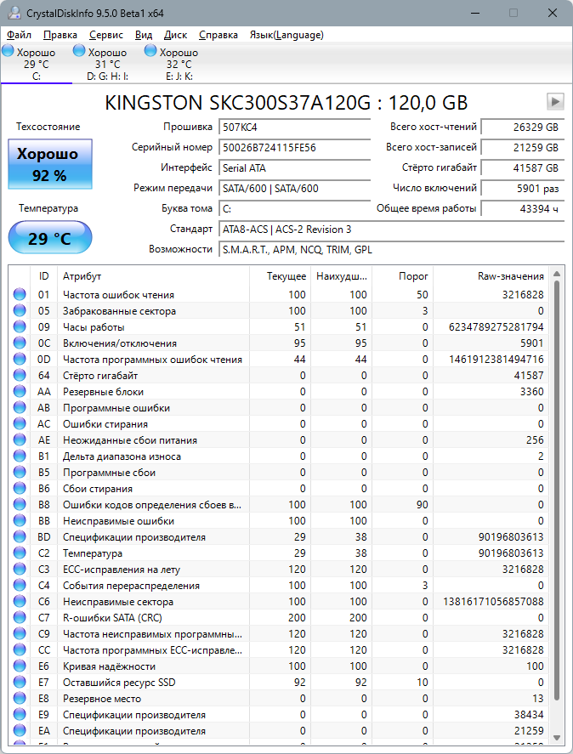Image resolution: width=573 pixels, height=754 pixels.
Task: Click the next disk arrow button
Action: [555, 102]
